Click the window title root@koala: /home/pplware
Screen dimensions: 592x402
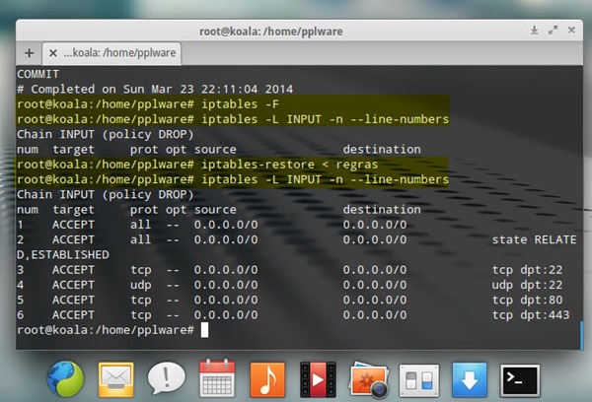[x=271, y=32]
